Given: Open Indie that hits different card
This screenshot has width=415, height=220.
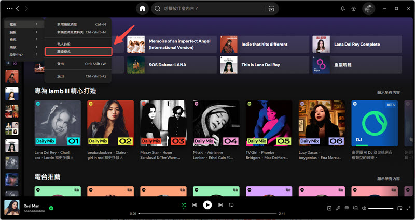Looking at the screenshot, I should coord(265,45).
